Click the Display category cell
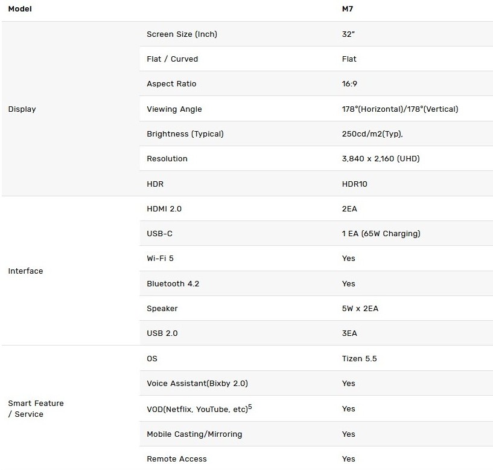Viewport: 493px width, 470px height. (22, 109)
